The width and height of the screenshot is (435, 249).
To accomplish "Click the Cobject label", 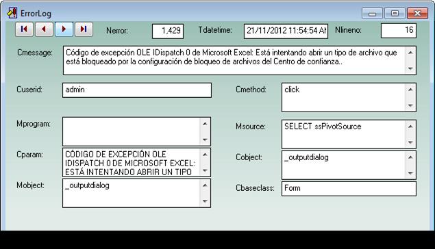I will (x=249, y=157).
